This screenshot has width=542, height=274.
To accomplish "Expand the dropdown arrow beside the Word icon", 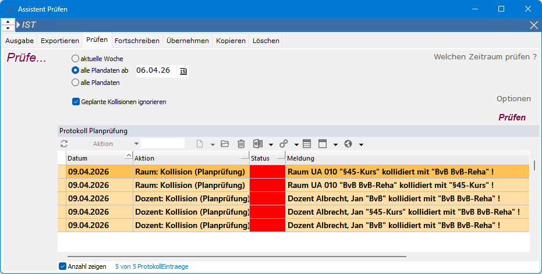I will click(x=271, y=144).
